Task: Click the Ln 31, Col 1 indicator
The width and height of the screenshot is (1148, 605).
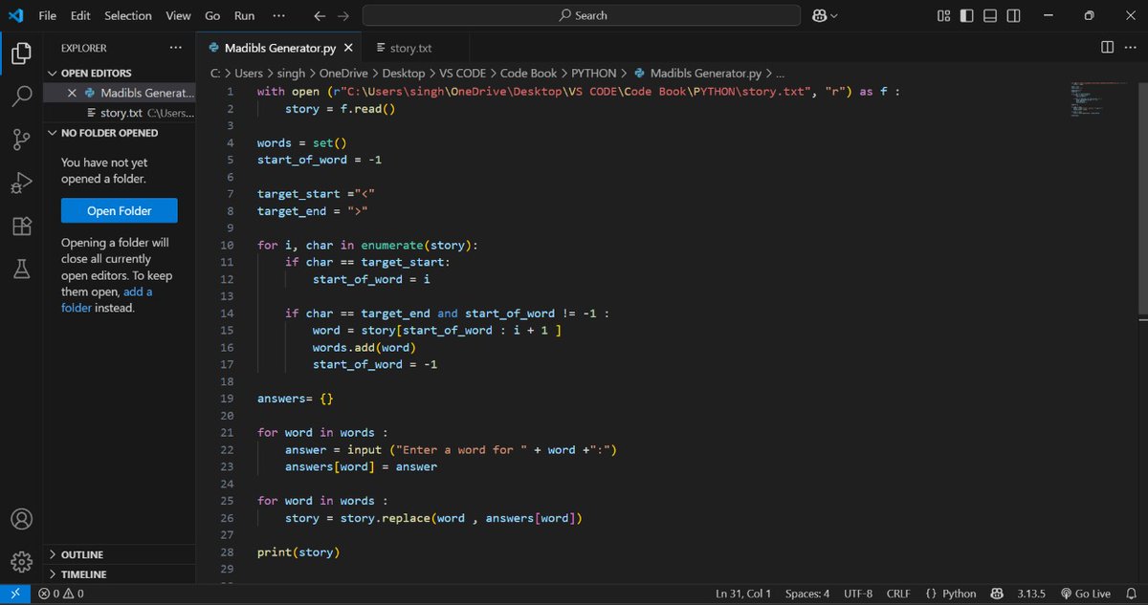Action: [x=743, y=594]
